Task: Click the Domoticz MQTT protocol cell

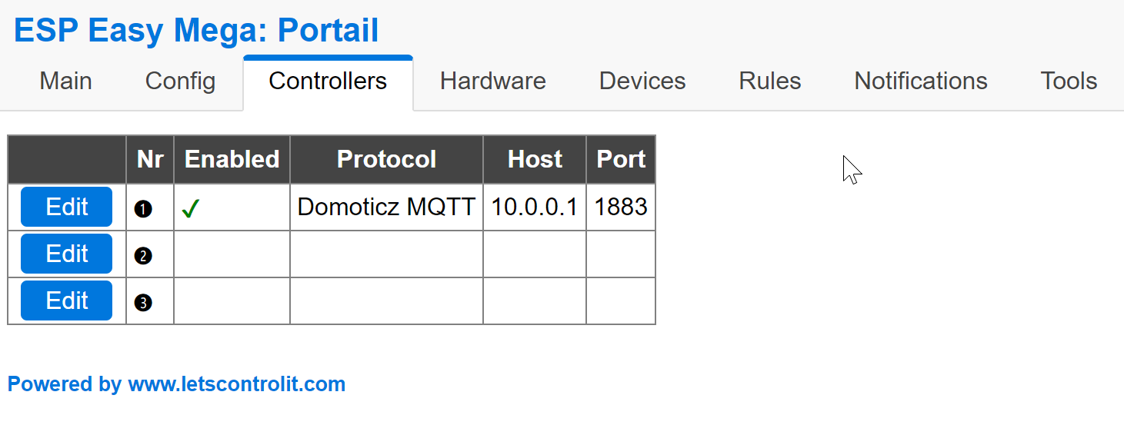Action: pos(386,207)
